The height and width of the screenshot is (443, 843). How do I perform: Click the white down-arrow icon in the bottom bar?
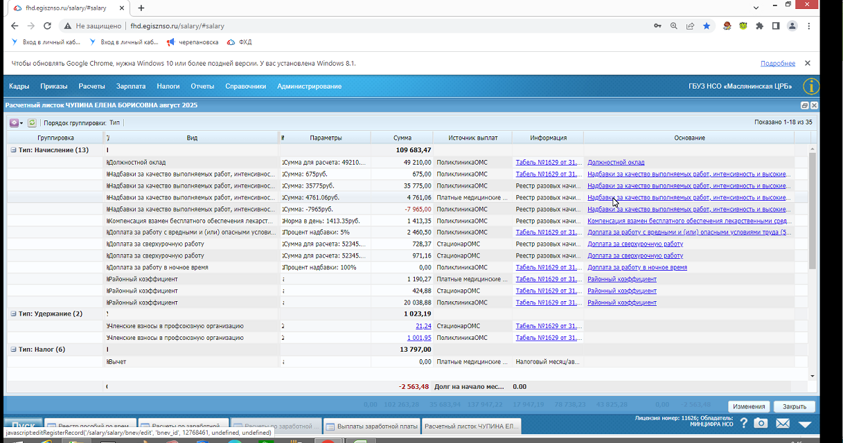(804, 424)
